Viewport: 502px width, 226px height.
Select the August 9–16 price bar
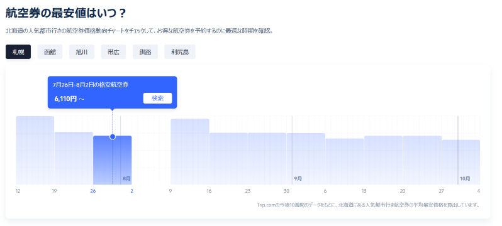pyautogui.click(x=190, y=151)
